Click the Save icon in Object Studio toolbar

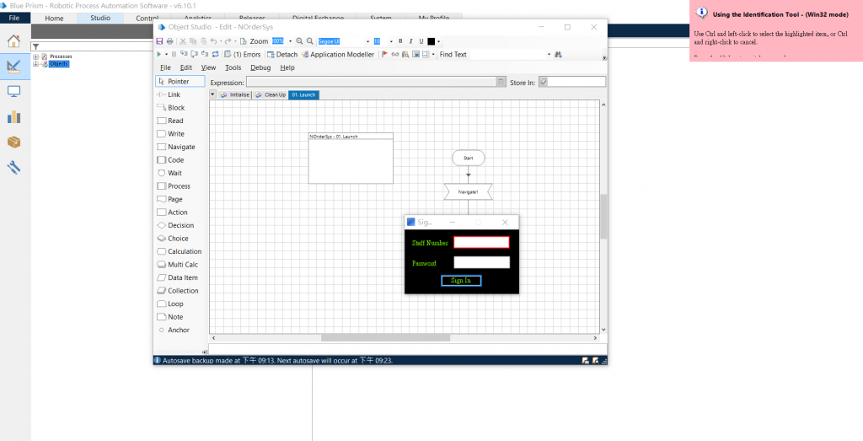[x=159, y=41]
